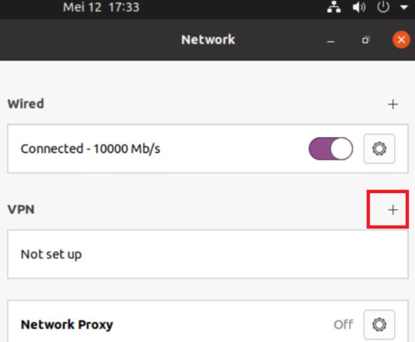Disable the wired connection switch
Screen dimensions: 415x342
point(330,149)
